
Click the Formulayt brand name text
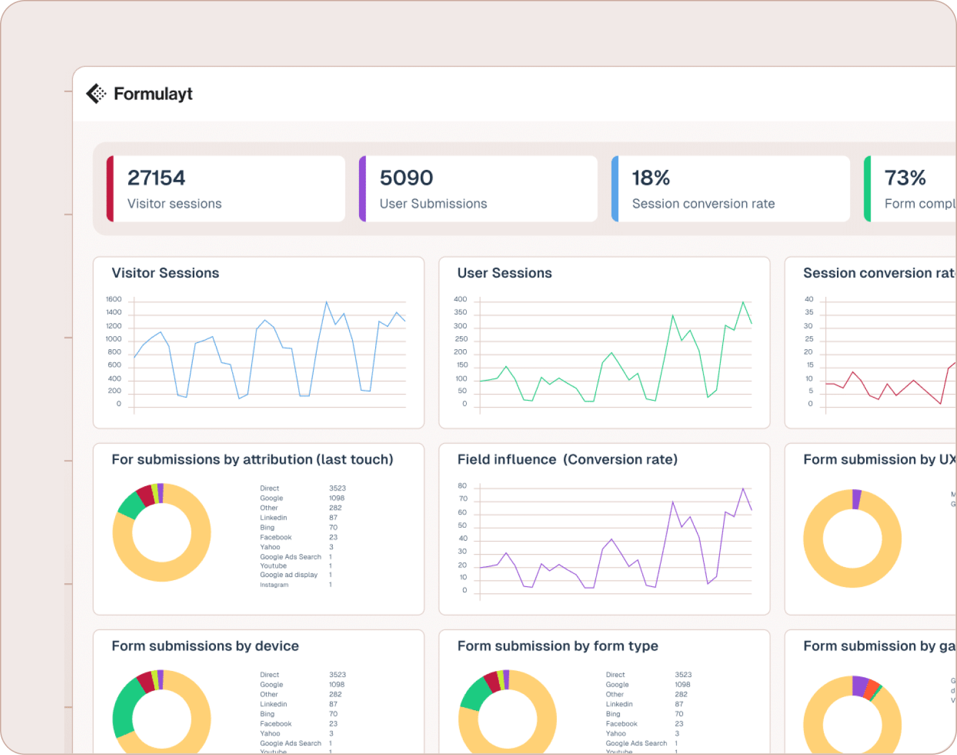(153, 94)
